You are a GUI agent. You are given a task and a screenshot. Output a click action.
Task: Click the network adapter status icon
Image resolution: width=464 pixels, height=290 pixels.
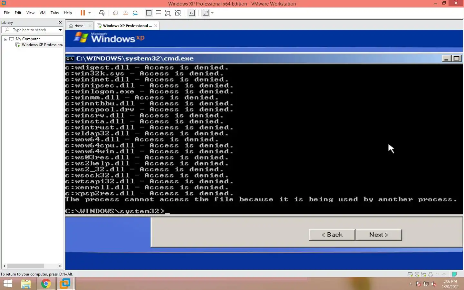[424, 275]
